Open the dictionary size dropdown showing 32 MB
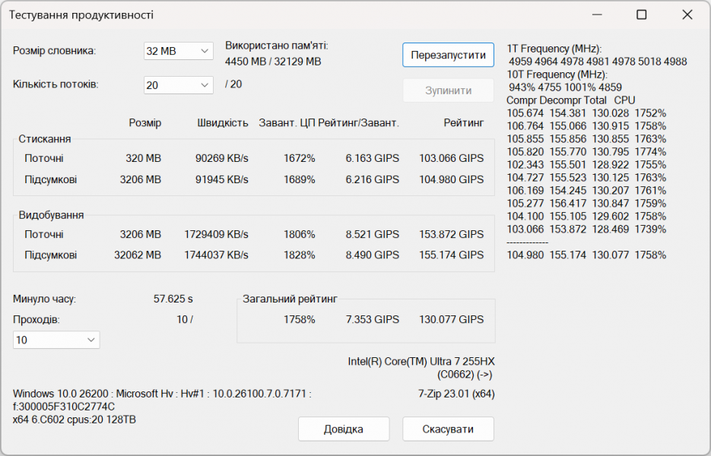Viewport: 711px width, 456px height. 179,51
